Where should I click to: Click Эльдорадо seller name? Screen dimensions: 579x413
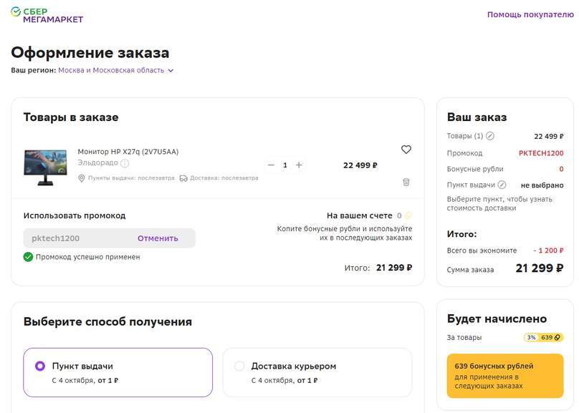tap(98, 162)
